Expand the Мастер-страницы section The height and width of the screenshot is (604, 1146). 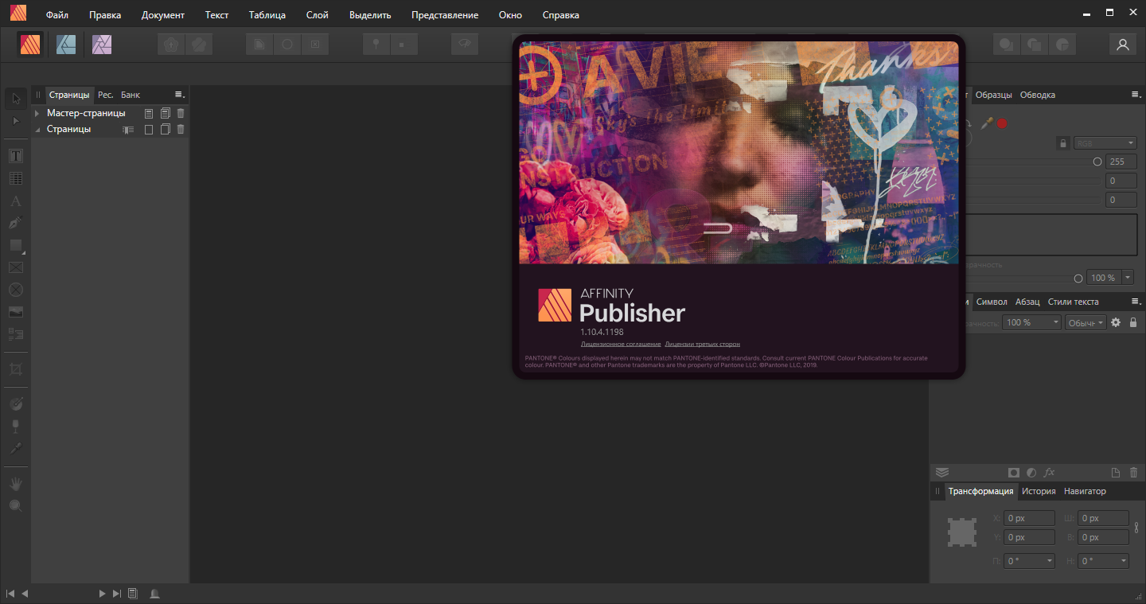pyautogui.click(x=37, y=113)
